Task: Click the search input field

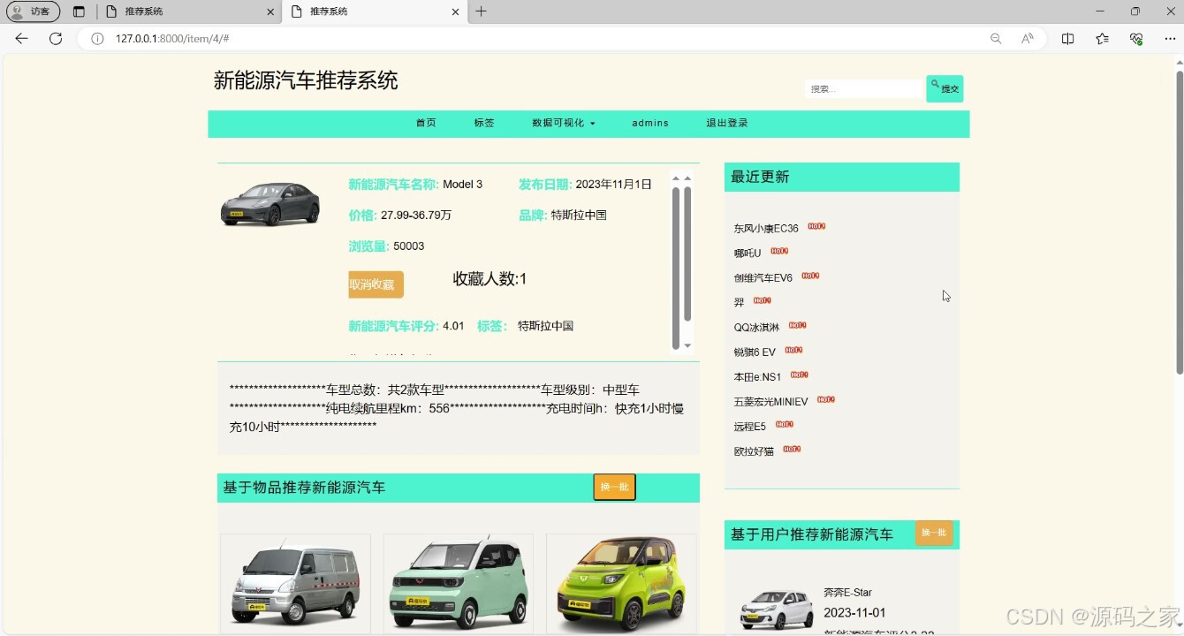Action: [863, 89]
